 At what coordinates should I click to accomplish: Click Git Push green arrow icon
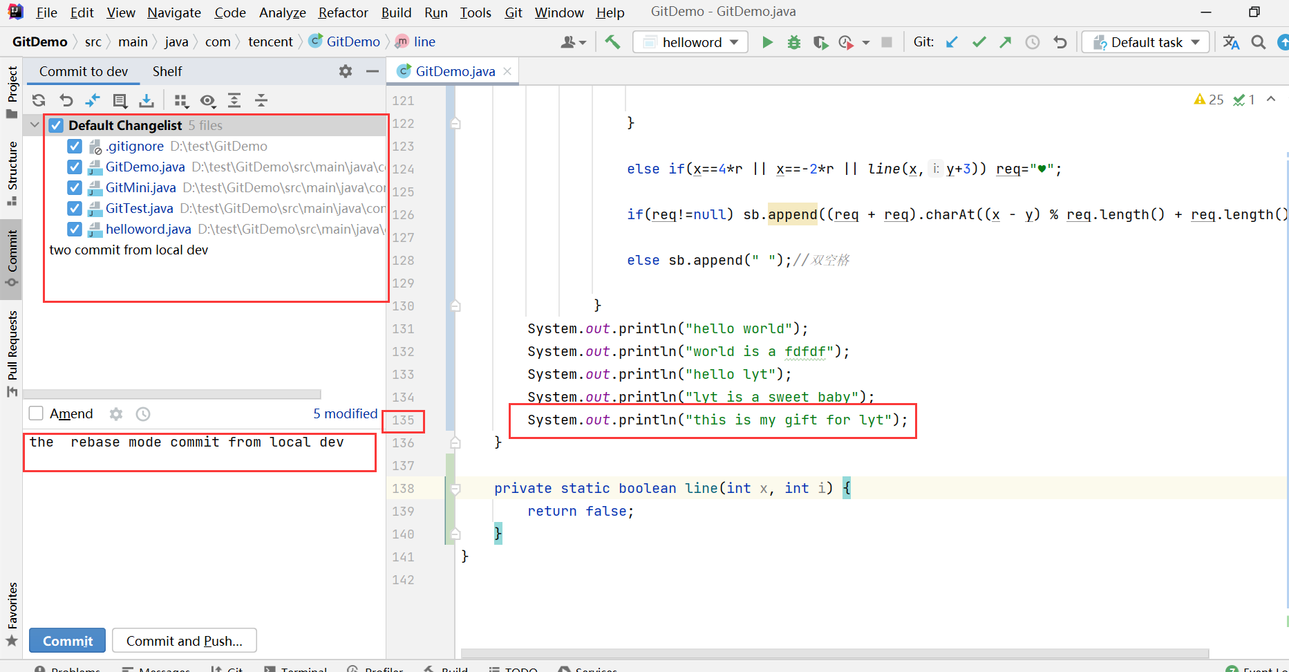[x=1006, y=42]
